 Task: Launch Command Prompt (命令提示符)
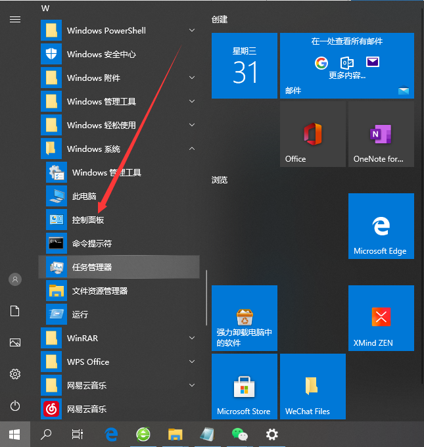91,243
